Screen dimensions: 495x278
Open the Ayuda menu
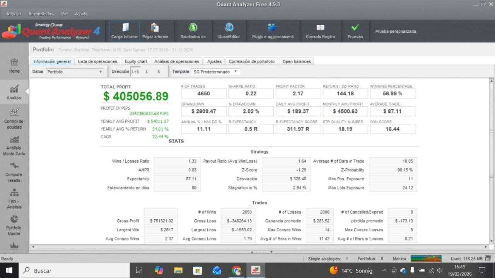[81, 14]
